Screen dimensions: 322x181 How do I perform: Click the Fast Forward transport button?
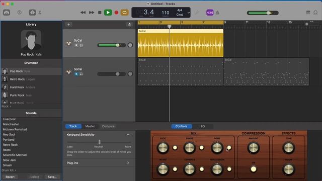coord(92,13)
